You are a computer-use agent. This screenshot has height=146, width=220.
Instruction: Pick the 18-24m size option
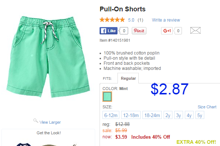tap(152, 115)
